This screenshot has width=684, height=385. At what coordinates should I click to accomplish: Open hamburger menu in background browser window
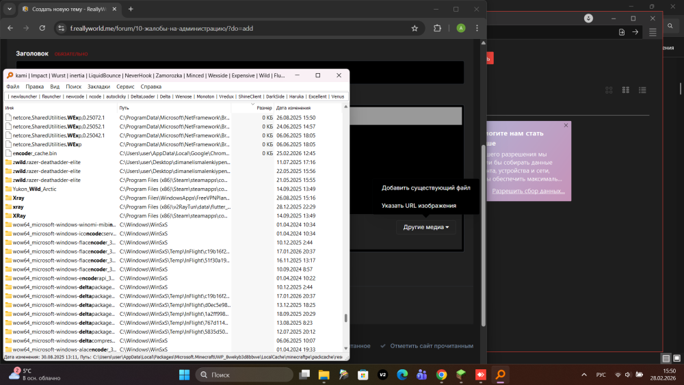(x=653, y=32)
